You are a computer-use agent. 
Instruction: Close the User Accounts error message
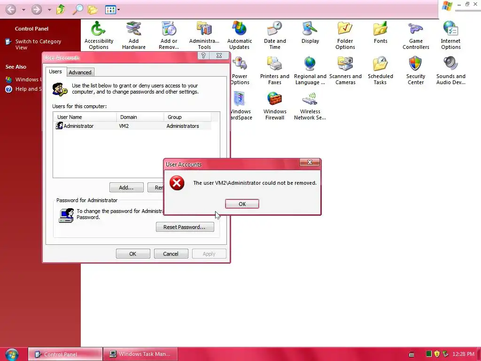310,162
